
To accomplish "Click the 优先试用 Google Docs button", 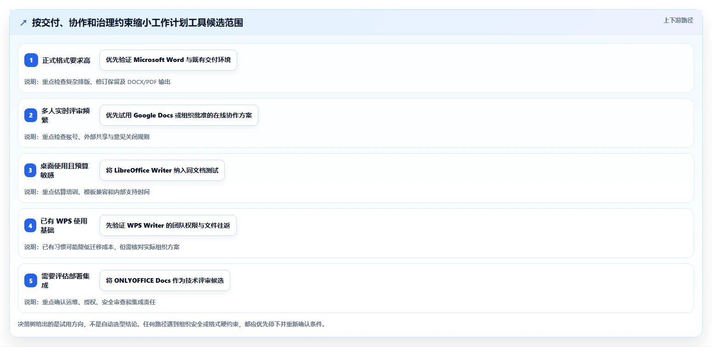I will 179,115.
